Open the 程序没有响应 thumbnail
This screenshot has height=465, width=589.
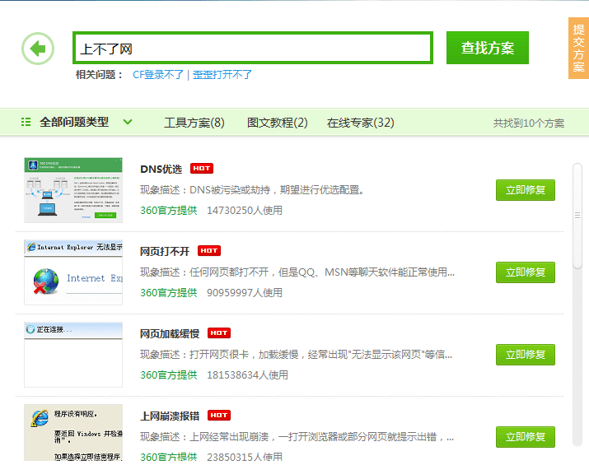click(73, 433)
